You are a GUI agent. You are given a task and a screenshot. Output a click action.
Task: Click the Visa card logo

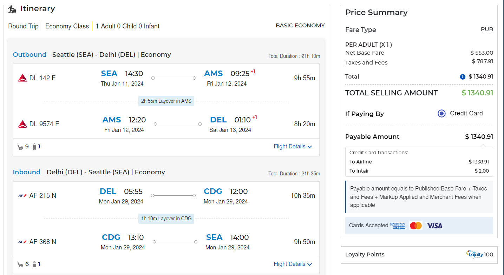click(434, 226)
